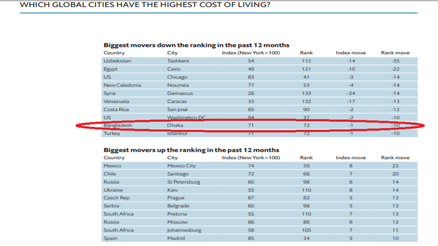The width and height of the screenshot is (438, 246).
Task: Select the heading 'Biggest movers up the ranking'
Action: click(x=191, y=150)
